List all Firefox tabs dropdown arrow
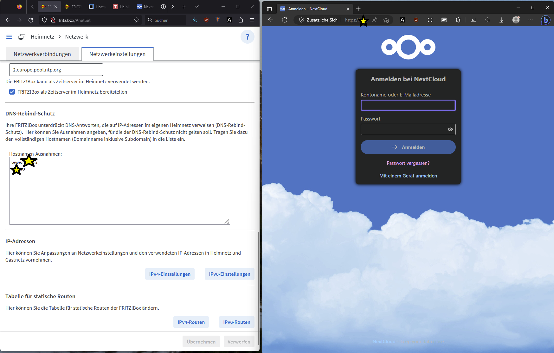This screenshot has height=353, width=554. pos(197,7)
